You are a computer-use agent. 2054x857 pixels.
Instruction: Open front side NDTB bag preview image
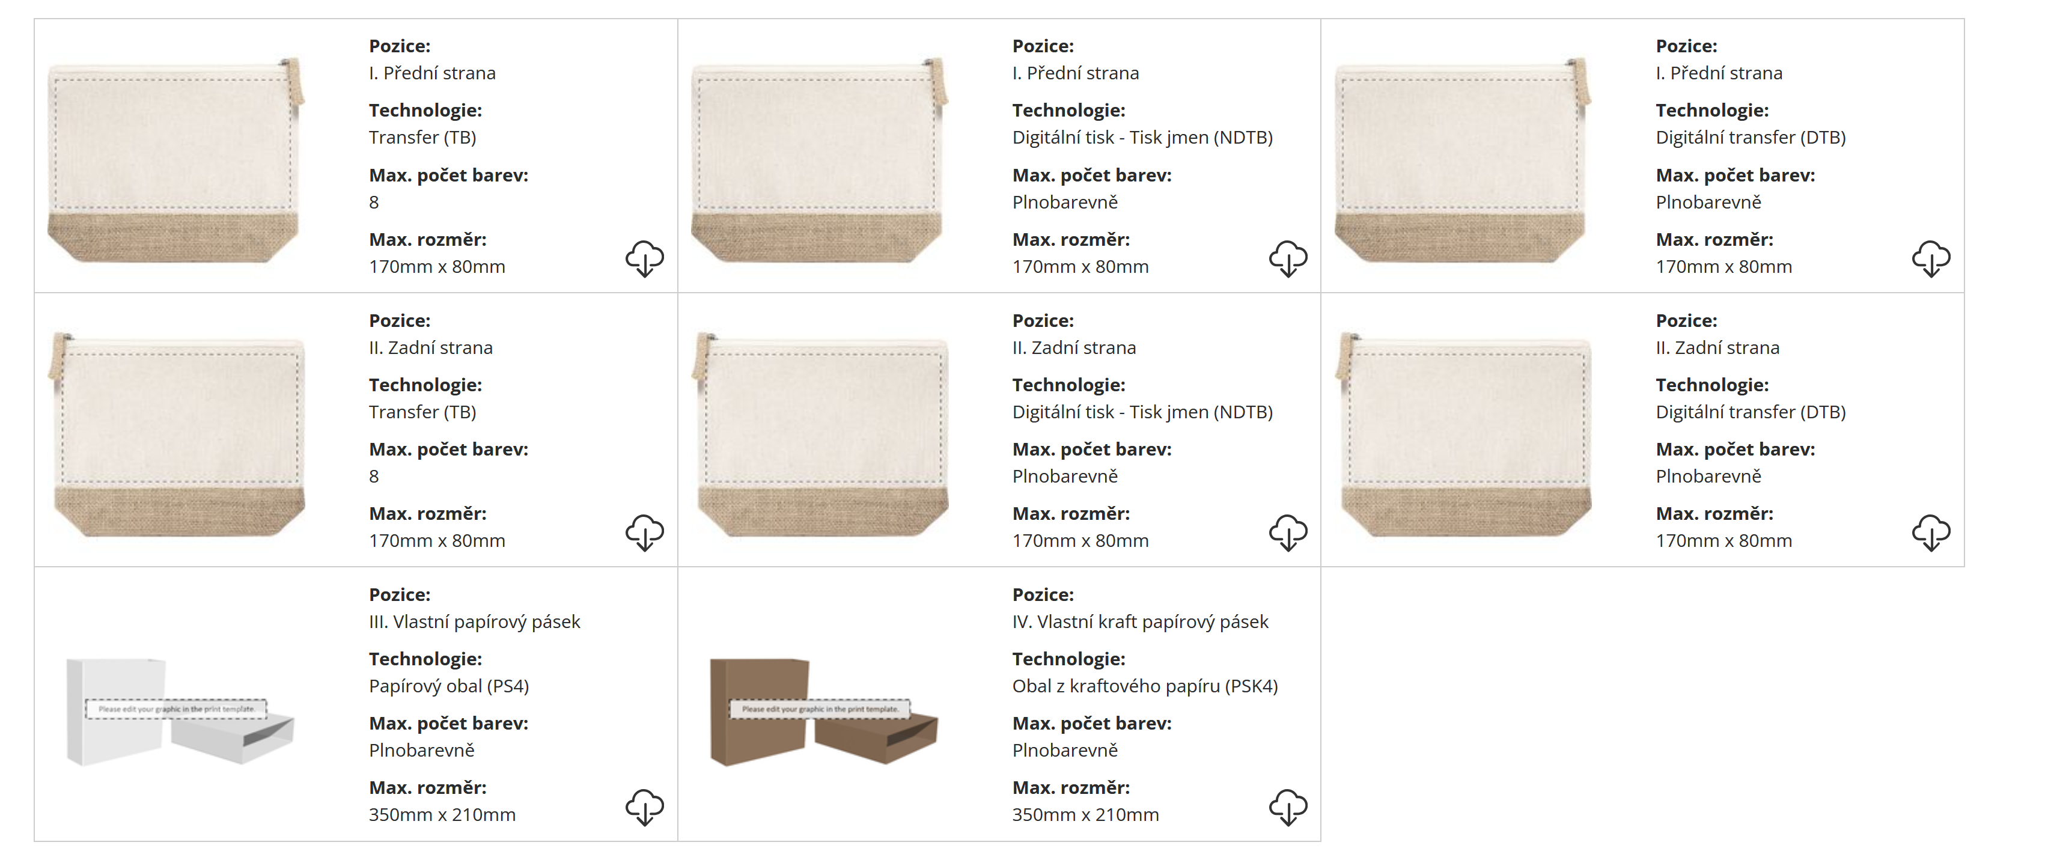819,159
